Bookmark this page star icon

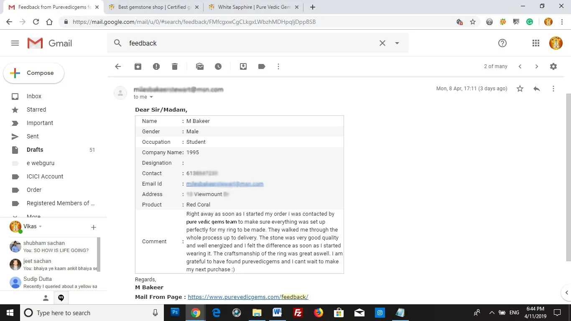(x=473, y=22)
